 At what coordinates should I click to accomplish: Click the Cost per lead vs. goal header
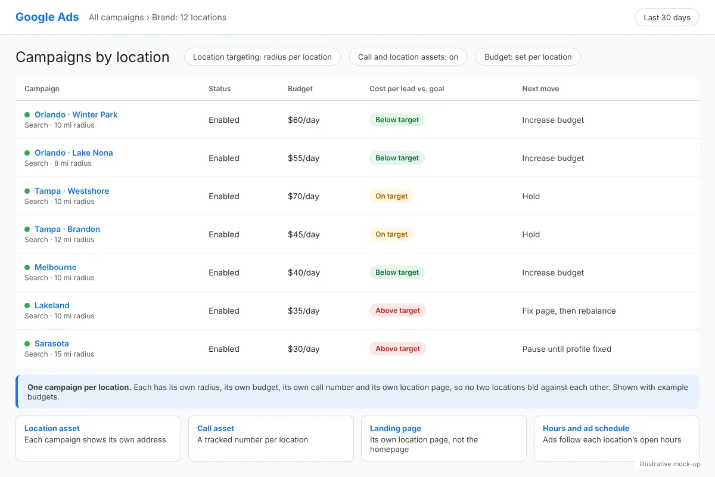(407, 89)
